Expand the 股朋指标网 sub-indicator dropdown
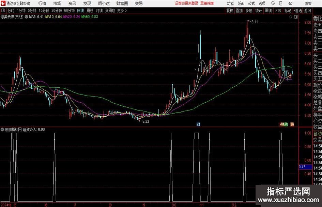 pos(2,130)
